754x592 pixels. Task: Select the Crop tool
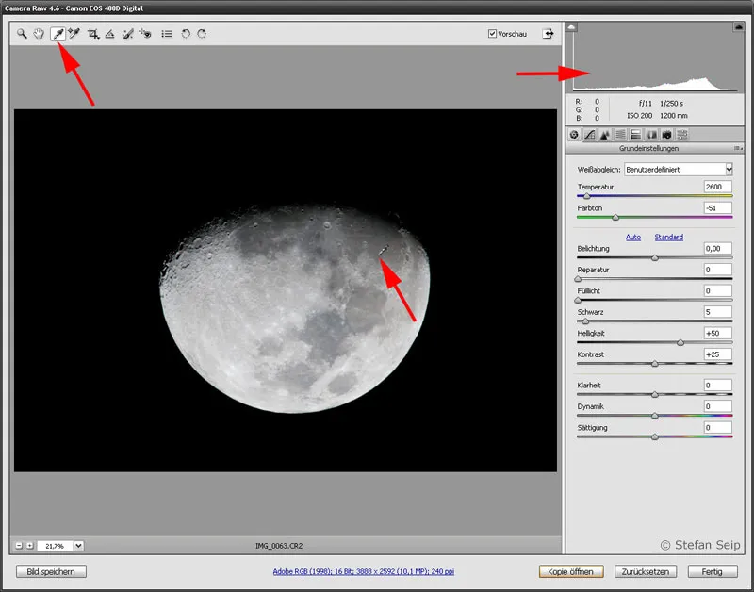pyautogui.click(x=93, y=34)
